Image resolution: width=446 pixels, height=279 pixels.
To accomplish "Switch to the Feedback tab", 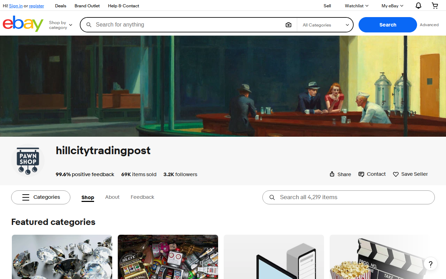I will click(x=143, y=197).
